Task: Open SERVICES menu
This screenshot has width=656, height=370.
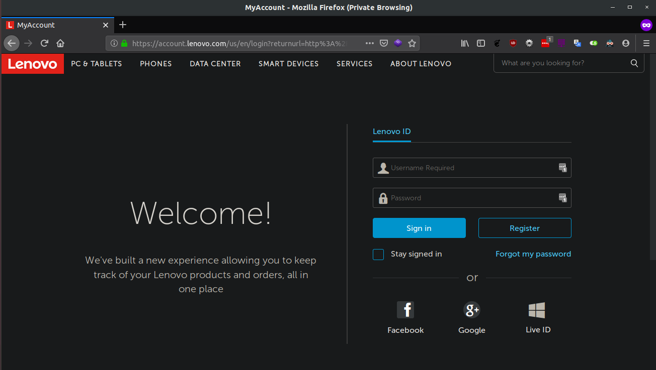Action: (x=355, y=64)
